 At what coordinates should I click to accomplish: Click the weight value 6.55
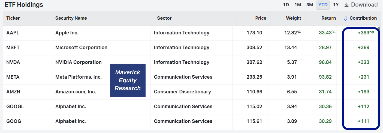292,92
